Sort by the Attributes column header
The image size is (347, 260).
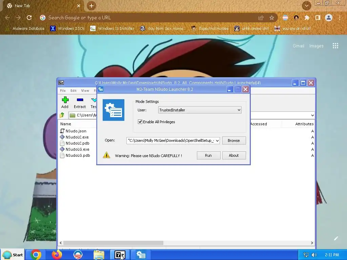pos(304,124)
